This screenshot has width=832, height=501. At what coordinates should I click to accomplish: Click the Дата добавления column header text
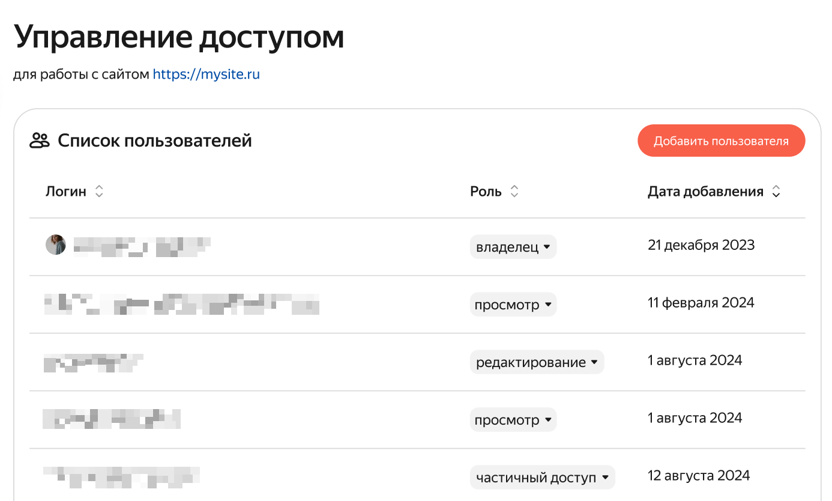point(705,192)
